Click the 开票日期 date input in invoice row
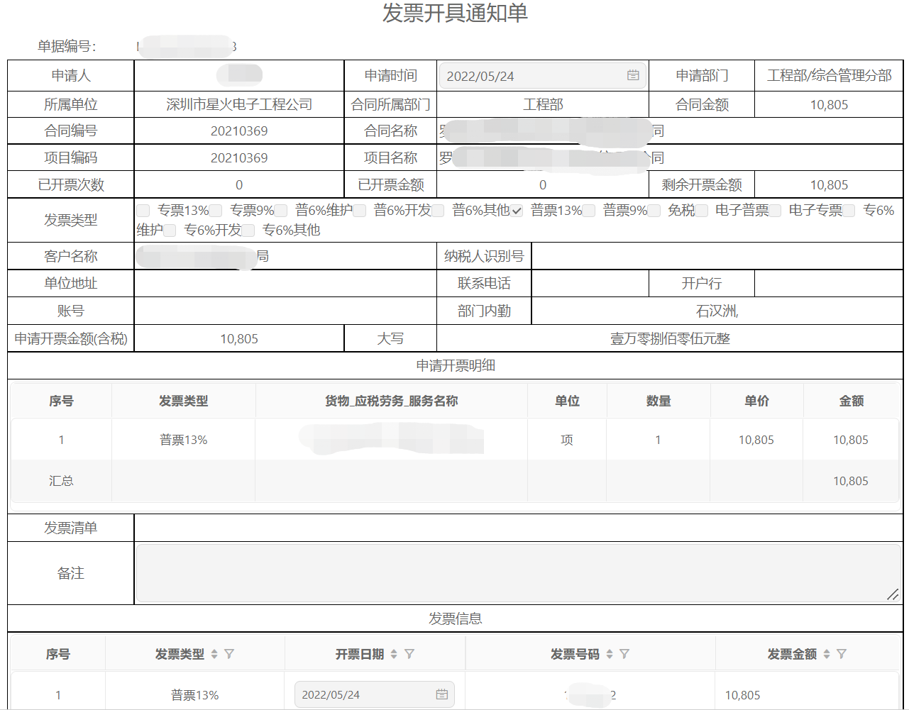 (374, 694)
